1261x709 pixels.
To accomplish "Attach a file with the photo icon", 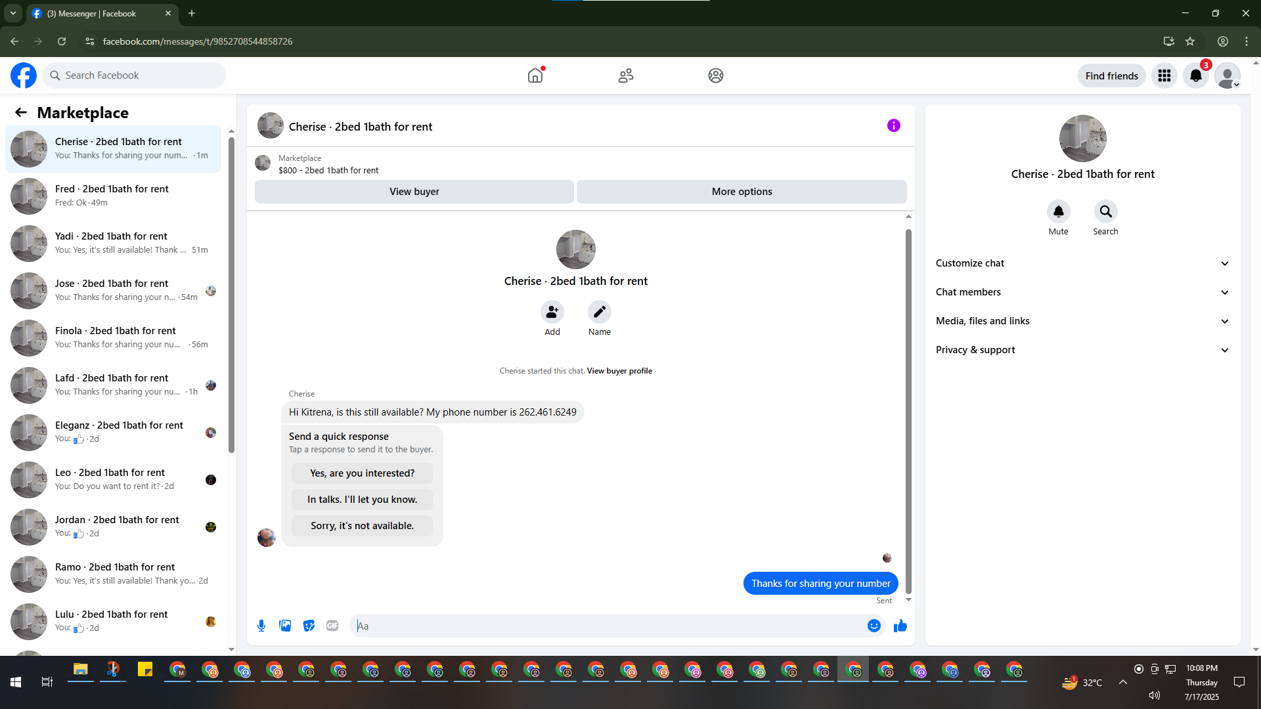I will [x=285, y=626].
